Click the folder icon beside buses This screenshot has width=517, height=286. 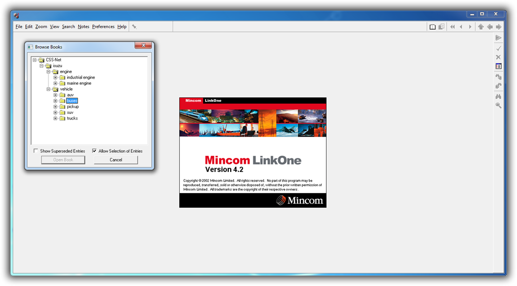62,101
